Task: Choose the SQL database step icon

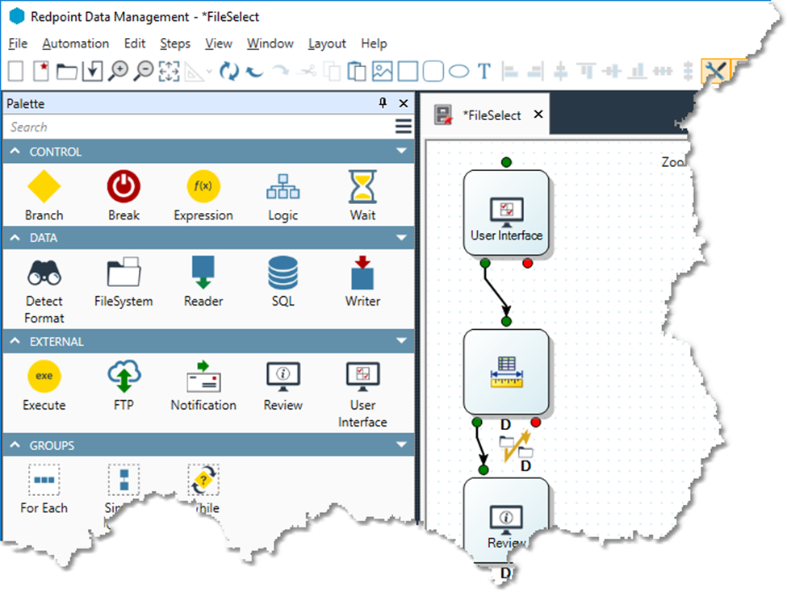Action: tap(283, 273)
